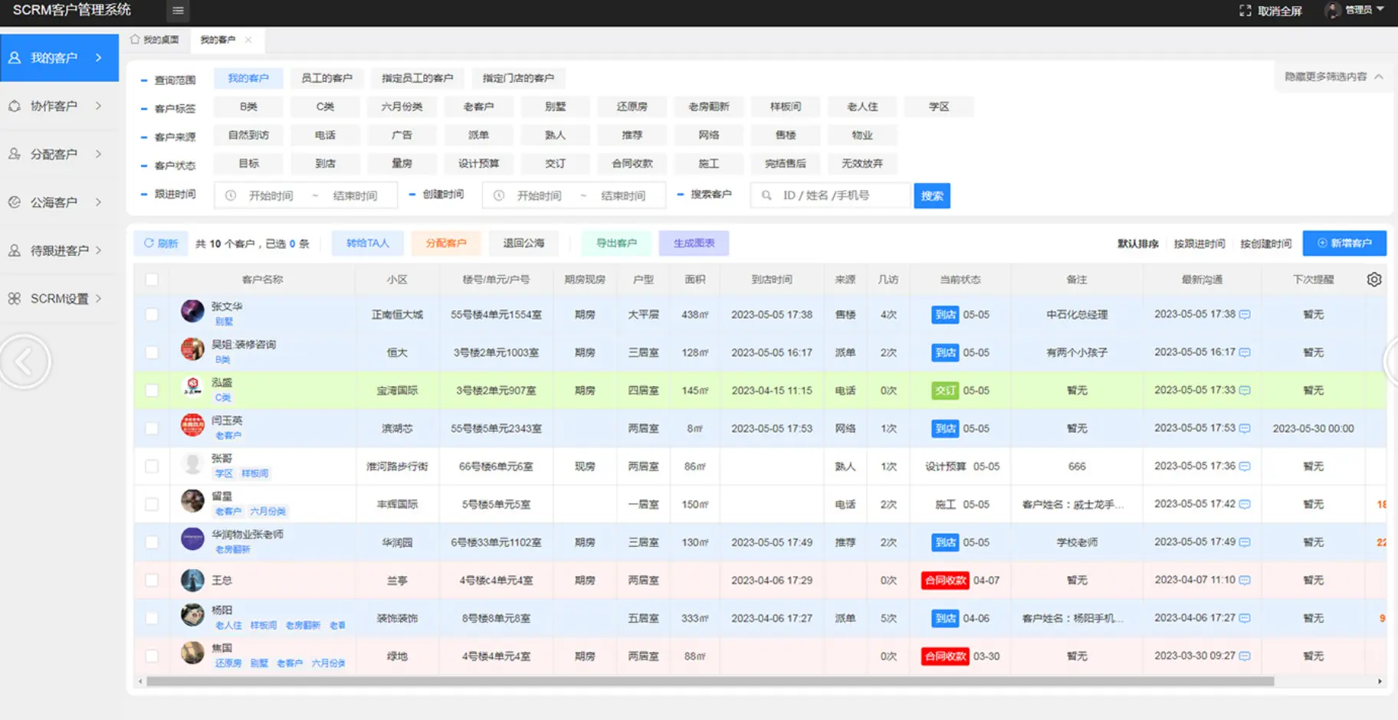Screen dimensions: 1398x720
Task: Click avatar of customer 王总
Action: click(192, 581)
